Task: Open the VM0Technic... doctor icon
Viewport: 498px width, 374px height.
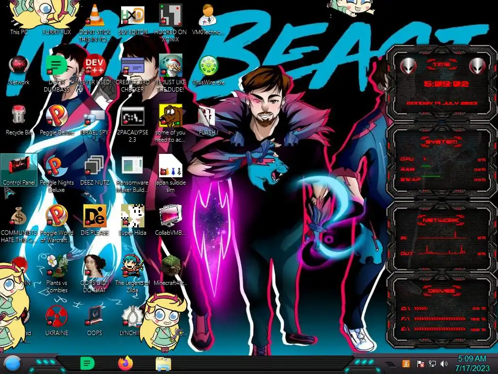Action: tap(208, 19)
